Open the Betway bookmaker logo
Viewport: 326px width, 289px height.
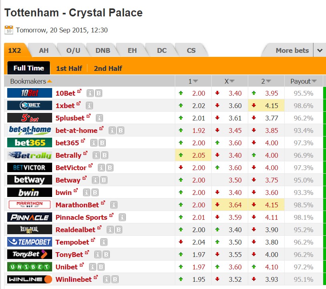point(30,180)
